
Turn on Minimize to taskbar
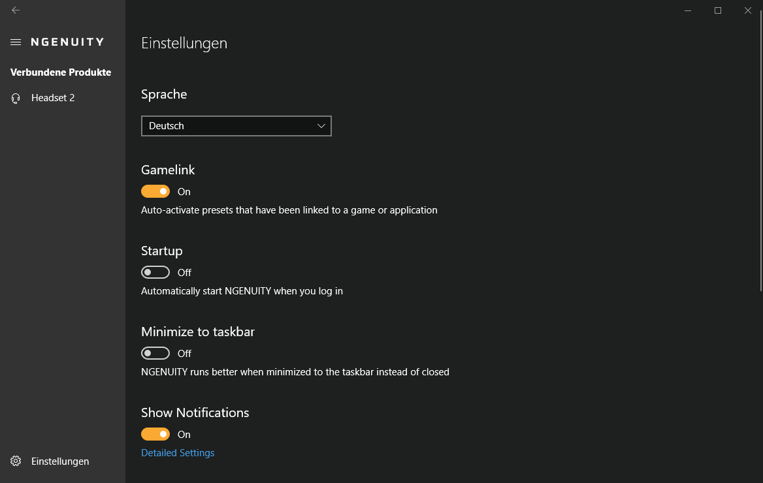155,353
